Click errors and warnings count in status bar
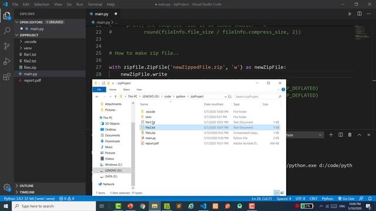 [x=66, y=199]
